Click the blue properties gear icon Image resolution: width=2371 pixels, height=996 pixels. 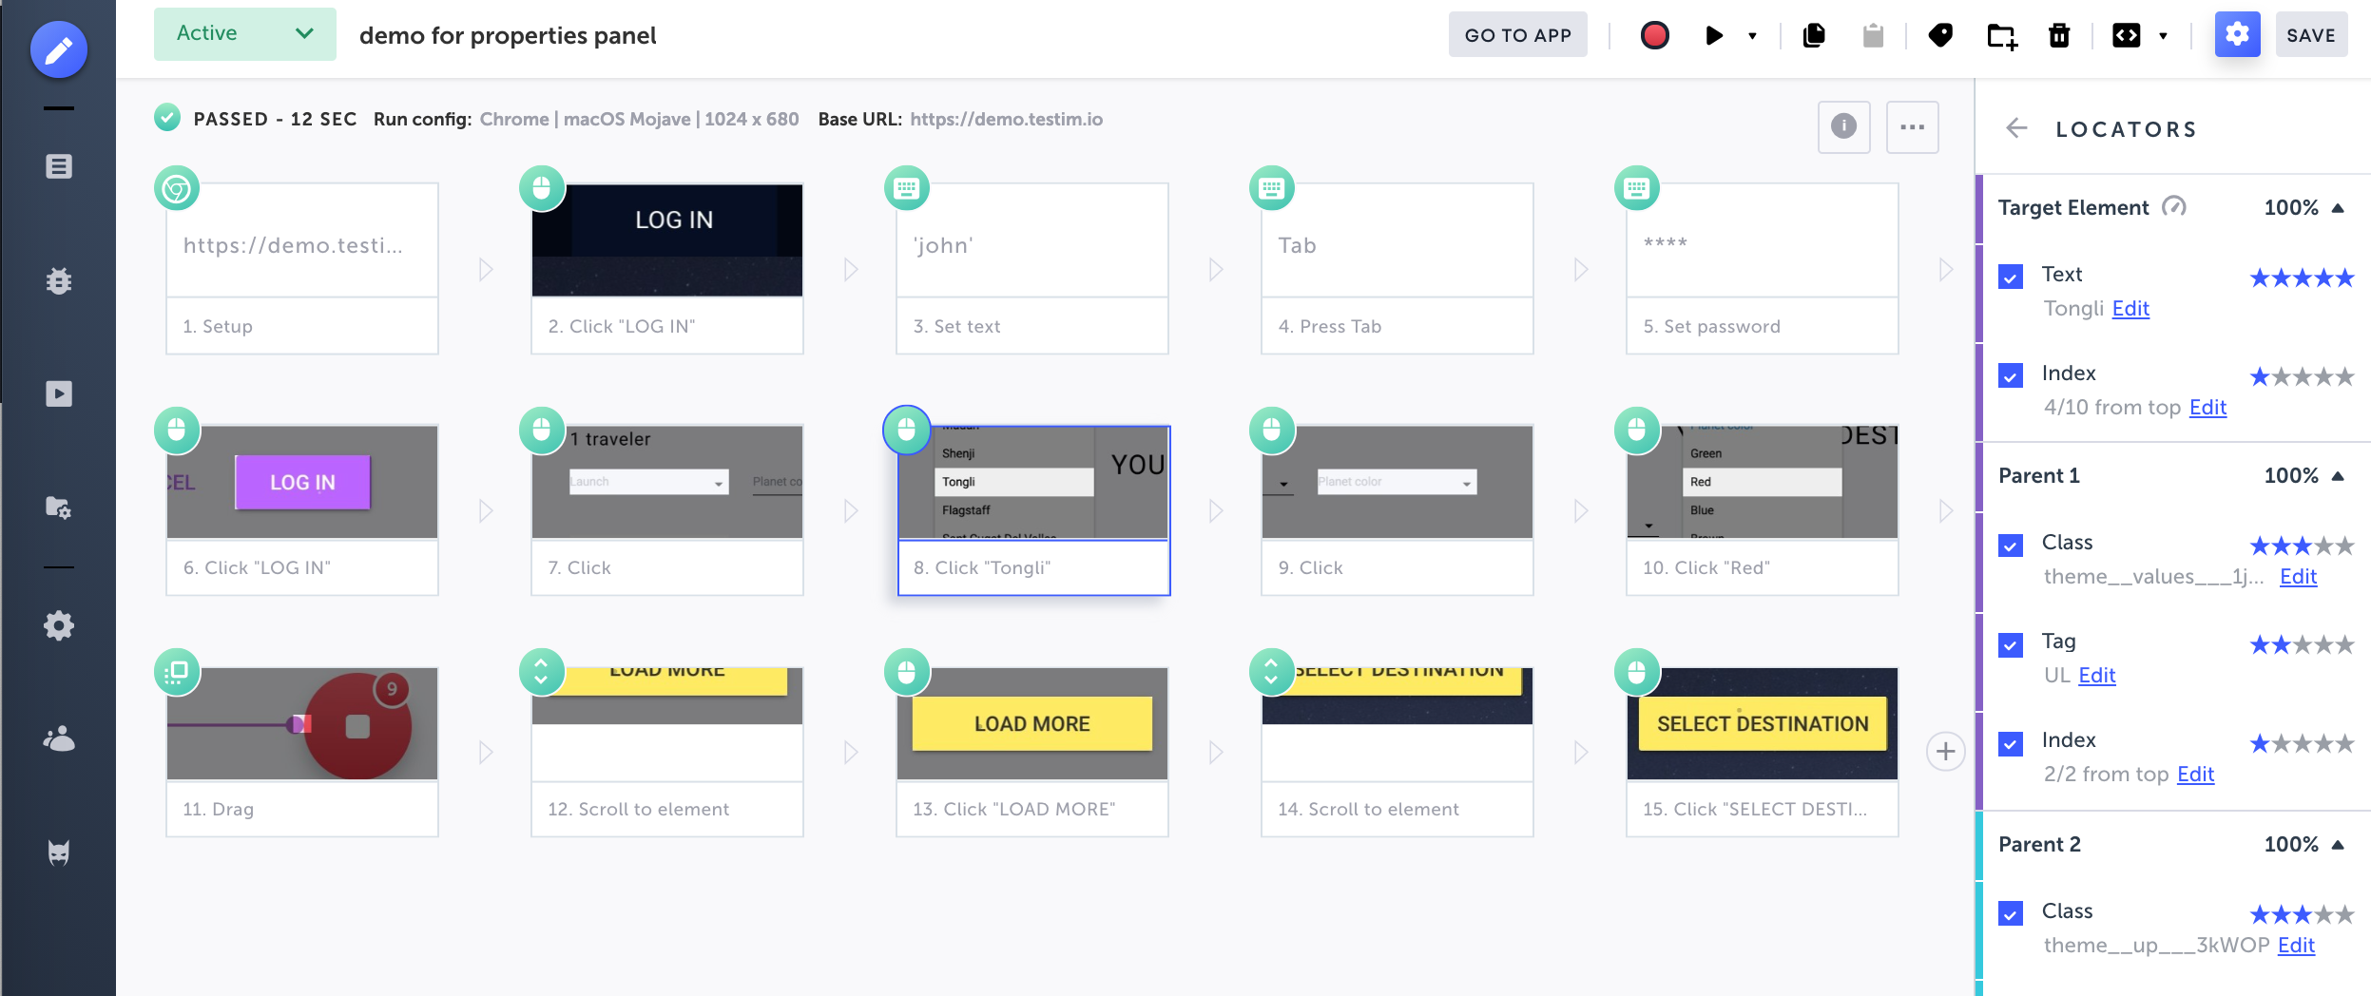click(2237, 35)
